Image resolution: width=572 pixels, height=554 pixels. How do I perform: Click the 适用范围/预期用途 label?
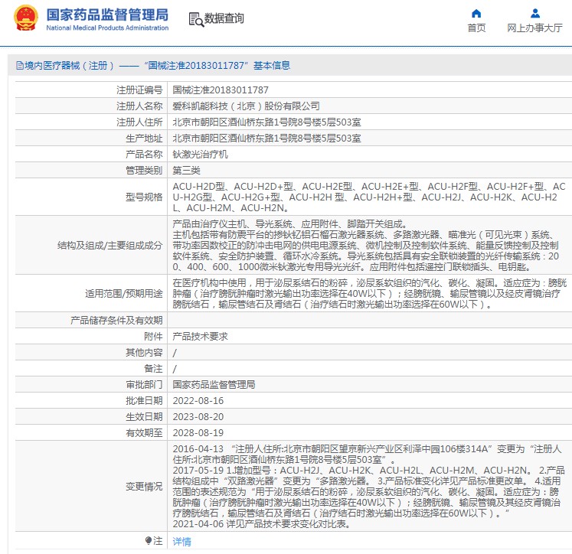coord(124,293)
